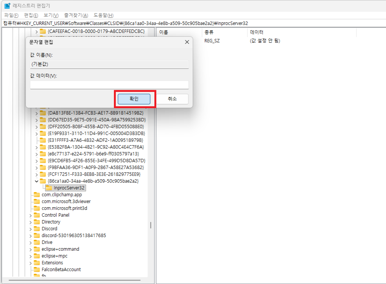Expand the Control Panel key
This screenshot has height=284, width=386.
click(31, 215)
